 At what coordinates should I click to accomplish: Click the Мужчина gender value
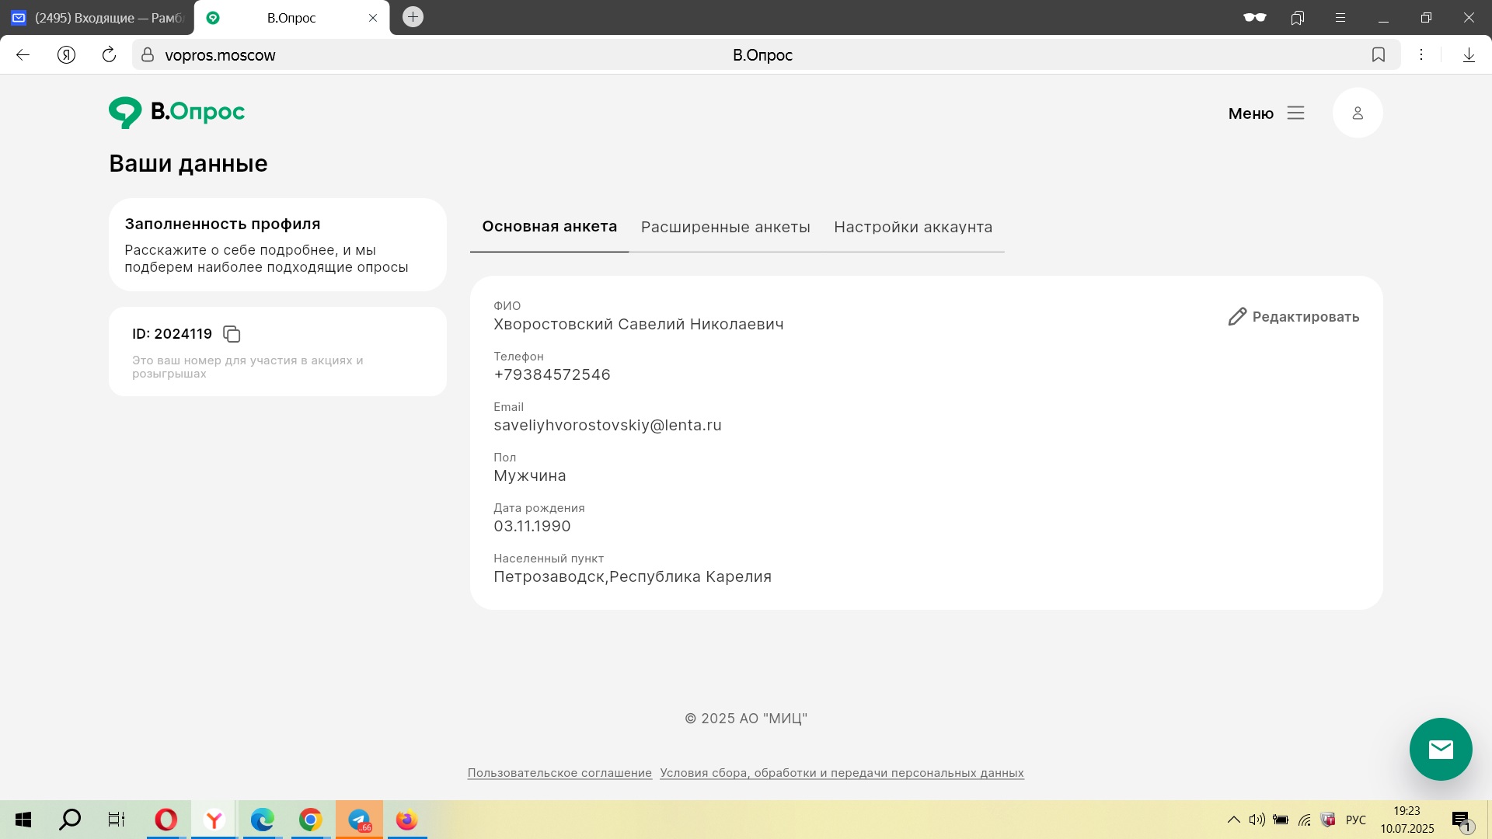click(x=530, y=476)
